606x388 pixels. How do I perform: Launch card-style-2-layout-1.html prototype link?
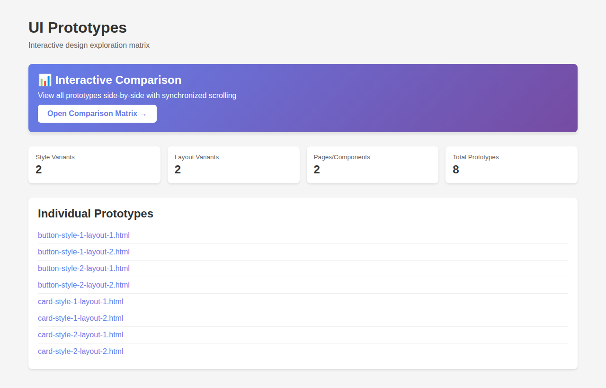click(80, 335)
